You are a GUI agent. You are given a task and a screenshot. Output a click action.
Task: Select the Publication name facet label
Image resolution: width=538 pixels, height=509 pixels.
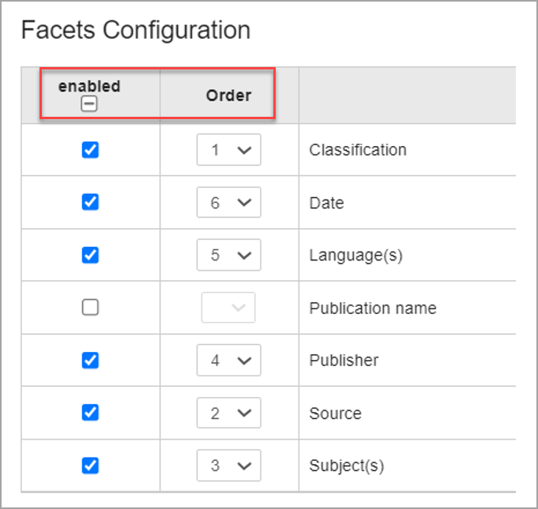pyautogui.click(x=373, y=308)
